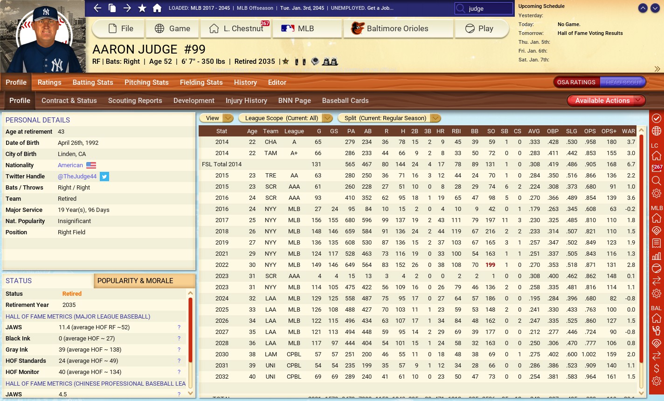
Task: Switch to POPULARITY & MORALE panel tab
Action: pos(144,281)
